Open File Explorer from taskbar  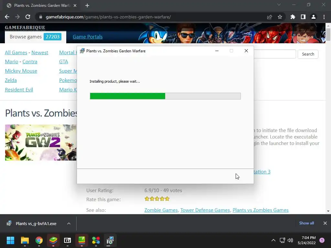[25, 240]
